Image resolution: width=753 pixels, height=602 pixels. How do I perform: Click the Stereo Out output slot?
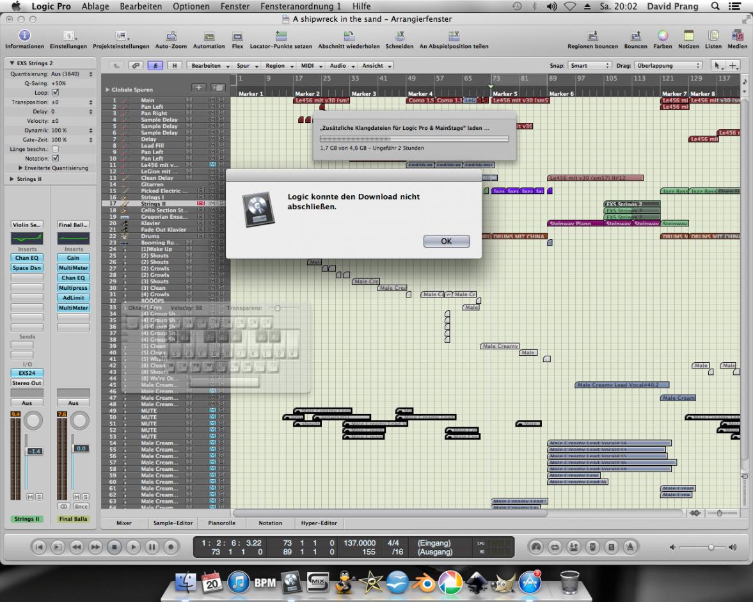[27, 383]
